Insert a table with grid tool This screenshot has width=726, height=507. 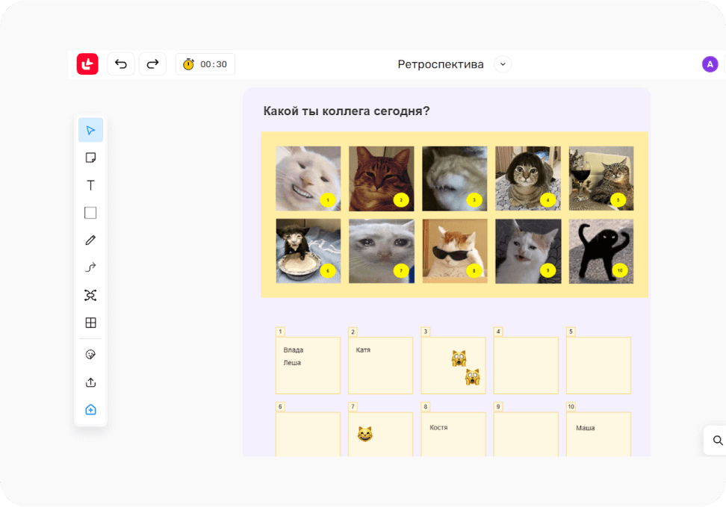(90, 323)
